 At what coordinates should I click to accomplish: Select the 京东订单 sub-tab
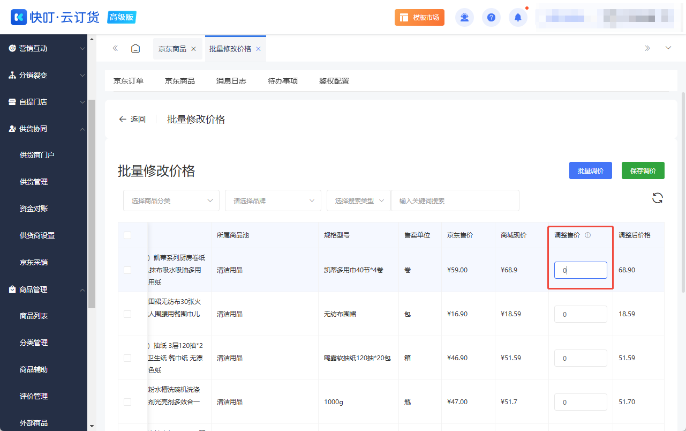[x=129, y=81]
